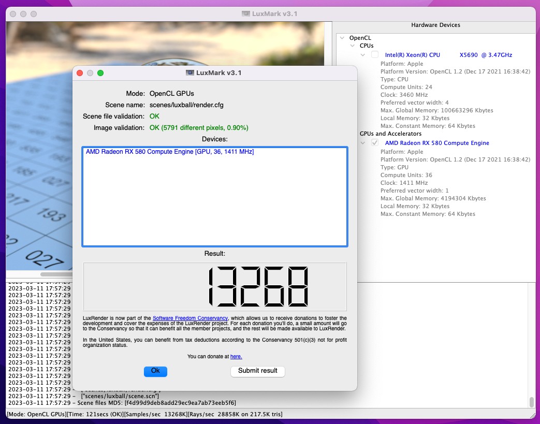Image resolution: width=540 pixels, height=424 pixels.
Task: Select AMD Radeon RX 580 Compute Engine tree label
Action: [437, 142]
